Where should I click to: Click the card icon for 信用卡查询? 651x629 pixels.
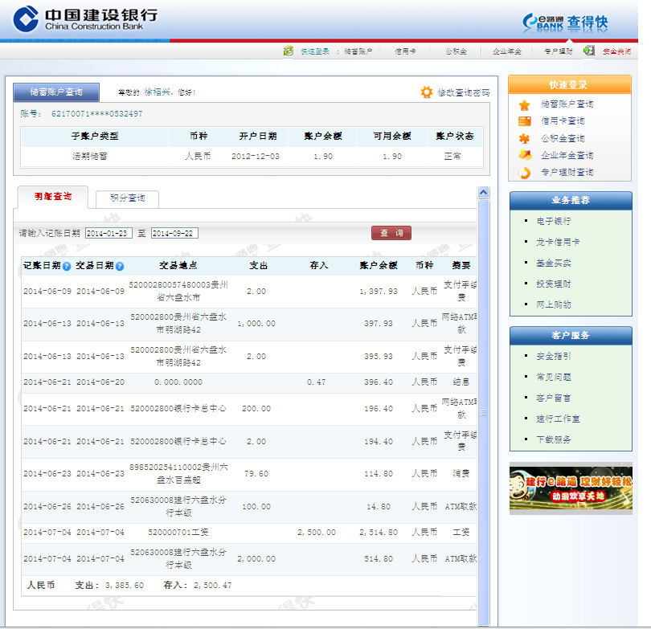click(x=524, y=121)
